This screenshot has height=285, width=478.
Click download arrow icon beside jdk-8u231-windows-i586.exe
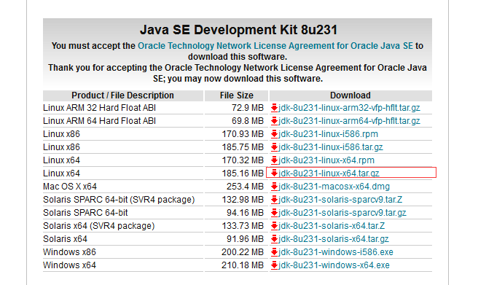[274, 252]
